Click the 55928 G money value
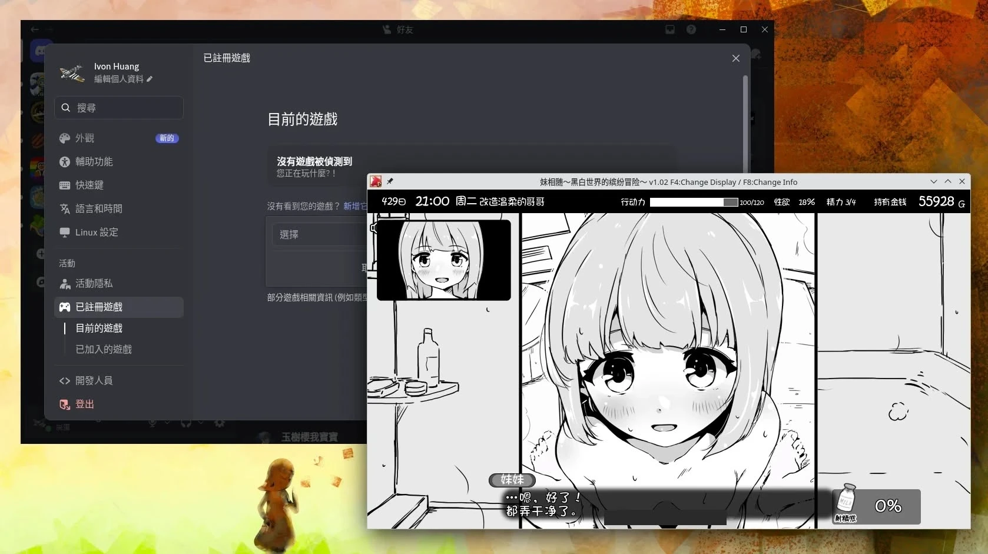 (x=941, y=201)
